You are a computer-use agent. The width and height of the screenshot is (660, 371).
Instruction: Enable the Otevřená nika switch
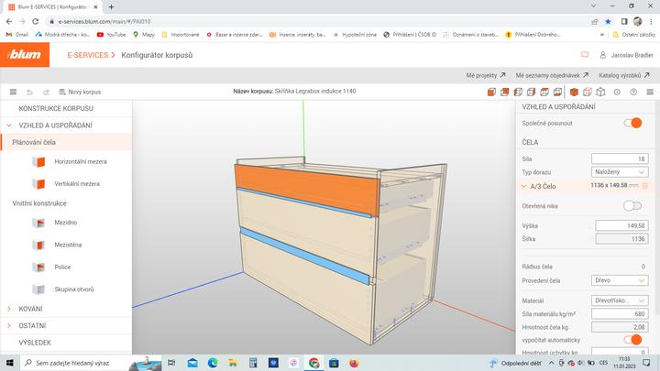(632, 206)
